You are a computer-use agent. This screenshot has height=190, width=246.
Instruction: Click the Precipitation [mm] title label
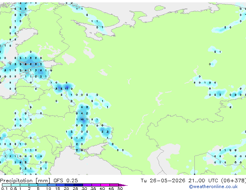tap(25, 181)
